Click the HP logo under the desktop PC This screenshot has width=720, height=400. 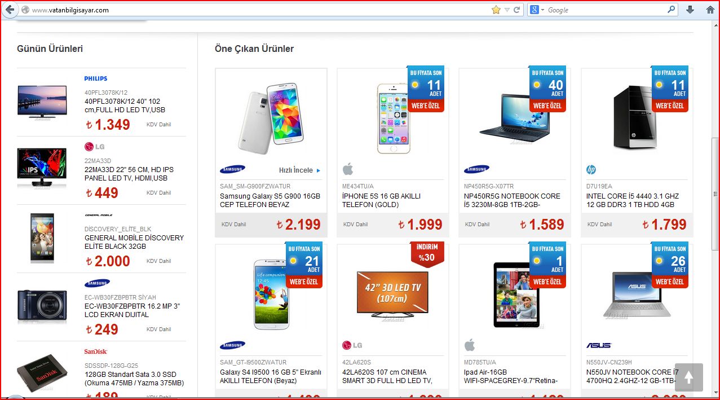point(591,169)
